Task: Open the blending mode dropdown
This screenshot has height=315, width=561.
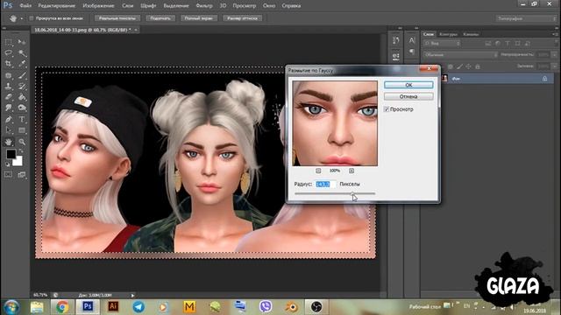Action: [x=460, y=55]
